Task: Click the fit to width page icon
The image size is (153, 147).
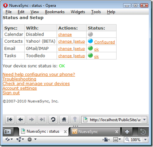Action: coord(106,139)
